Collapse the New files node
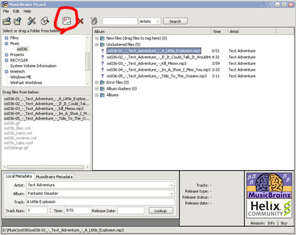Screen dimensions: 296x235 tap(96, 38)
